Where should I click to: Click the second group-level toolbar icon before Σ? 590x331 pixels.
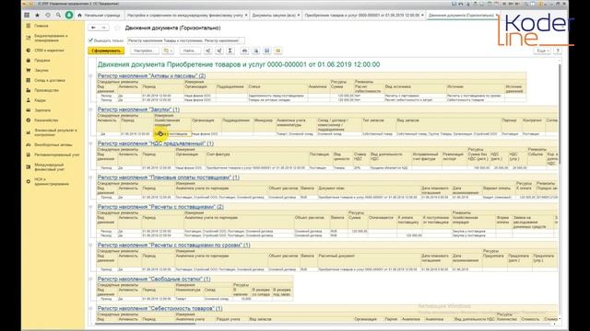(x=219, y=51)
